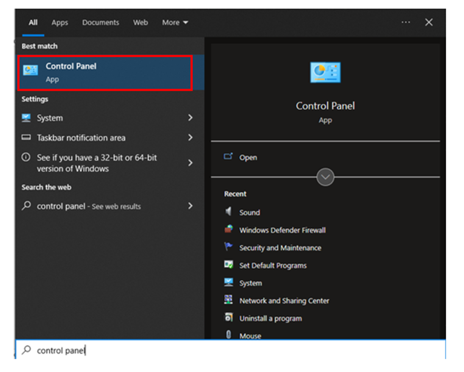
Task: Close the search panel
Action: 429,22
